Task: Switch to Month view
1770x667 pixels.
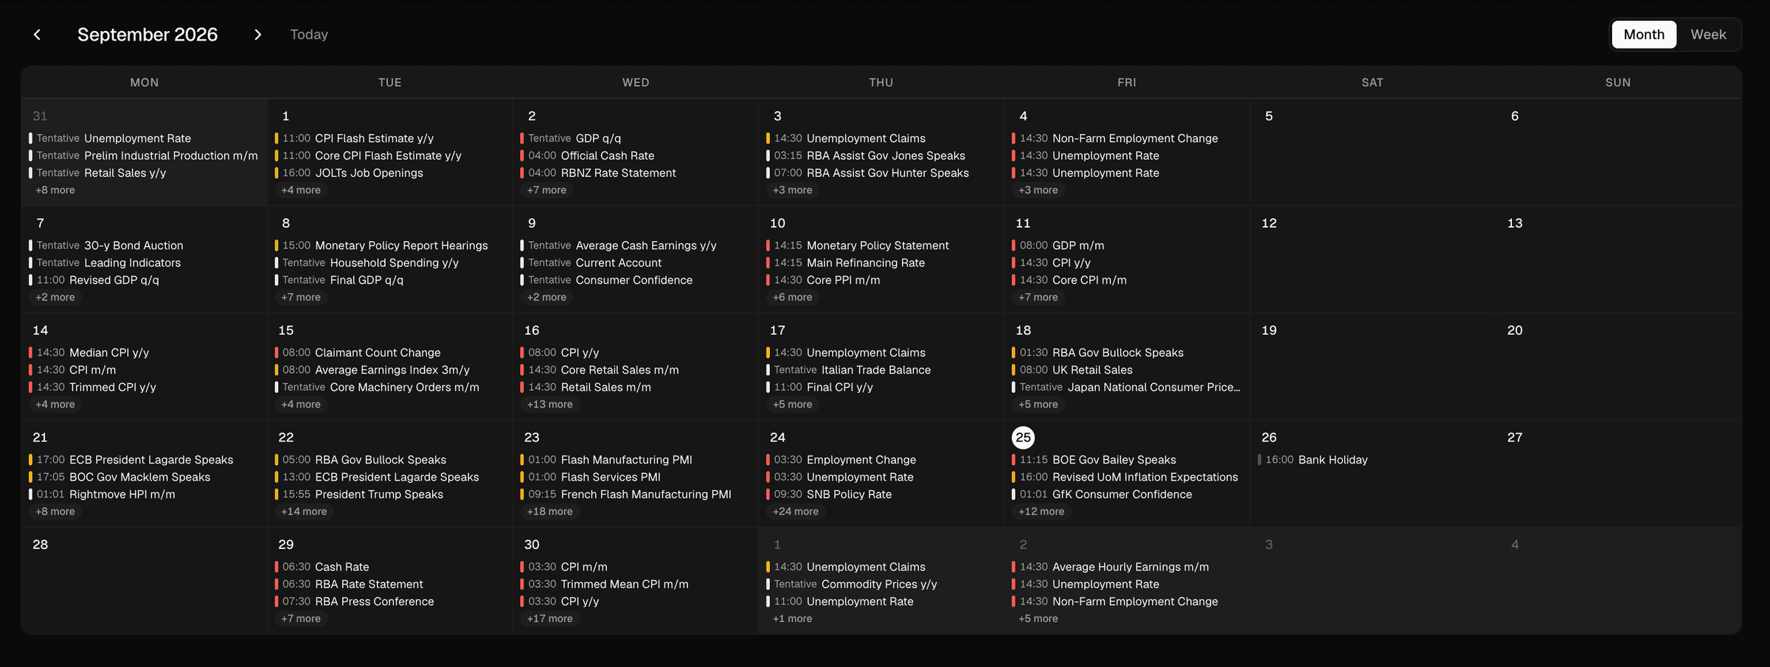Action: pos(1644,35)
